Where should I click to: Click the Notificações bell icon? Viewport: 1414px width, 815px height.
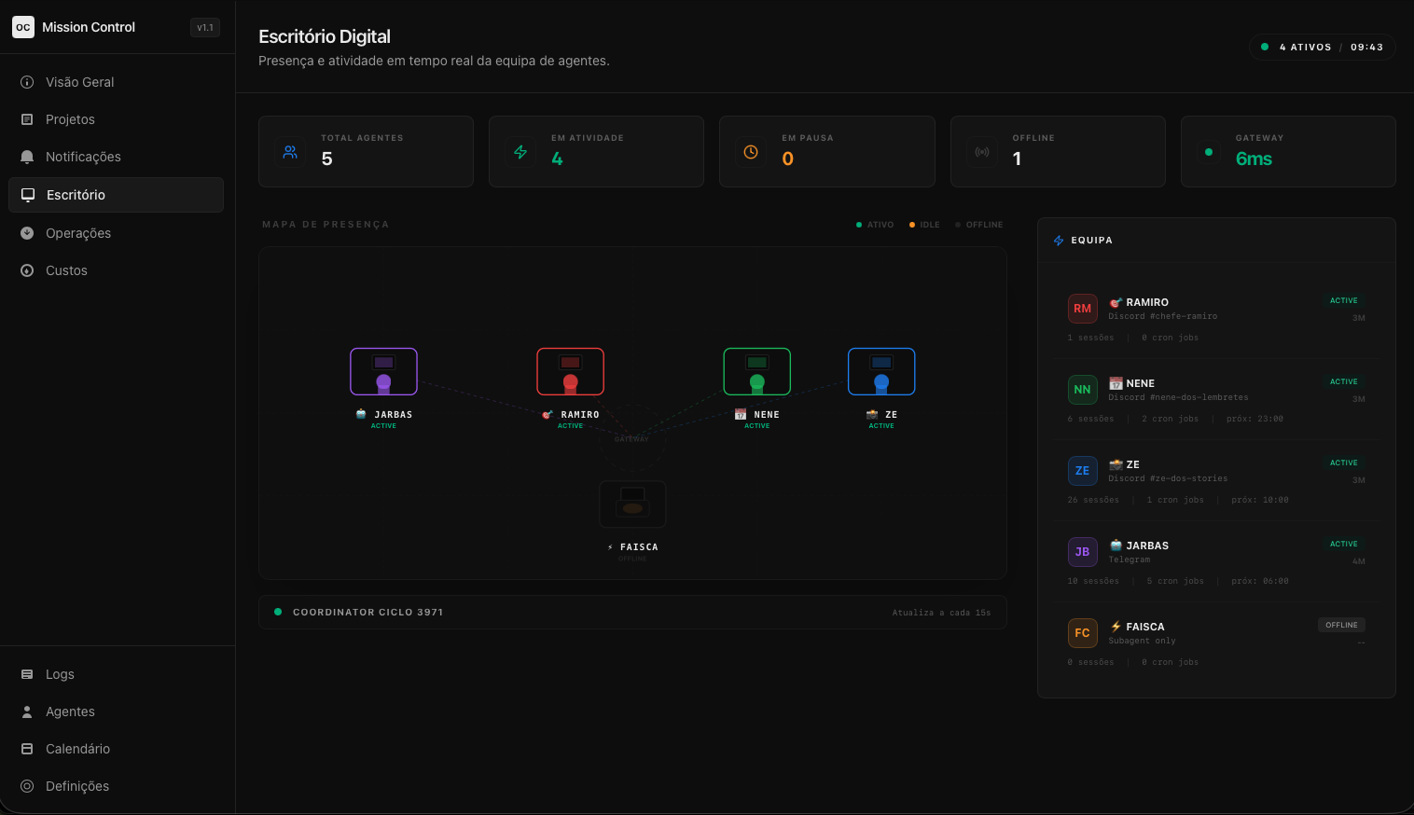(x=27, y=157)
